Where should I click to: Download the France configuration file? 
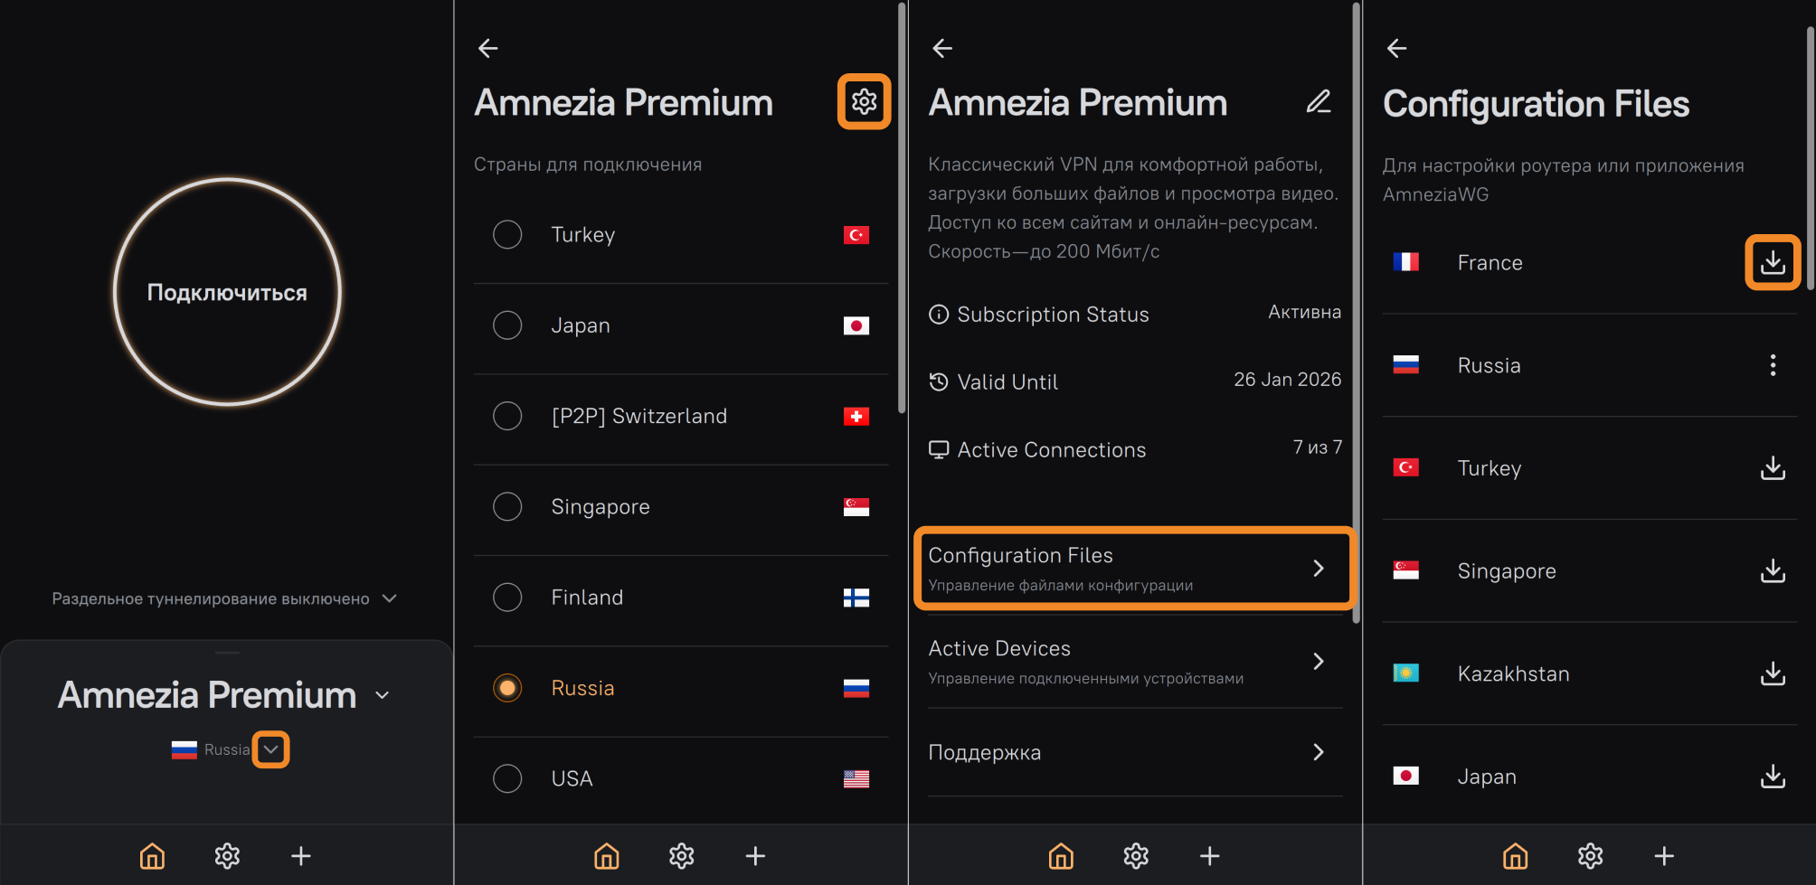pos(1773,263)
